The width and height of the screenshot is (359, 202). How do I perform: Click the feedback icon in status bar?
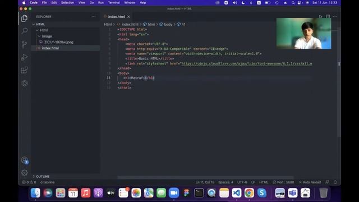coord(327,182)
